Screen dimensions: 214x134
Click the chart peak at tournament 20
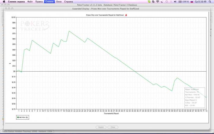coord(69,31)
